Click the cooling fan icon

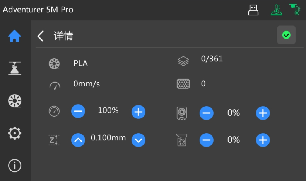(182, 113)
